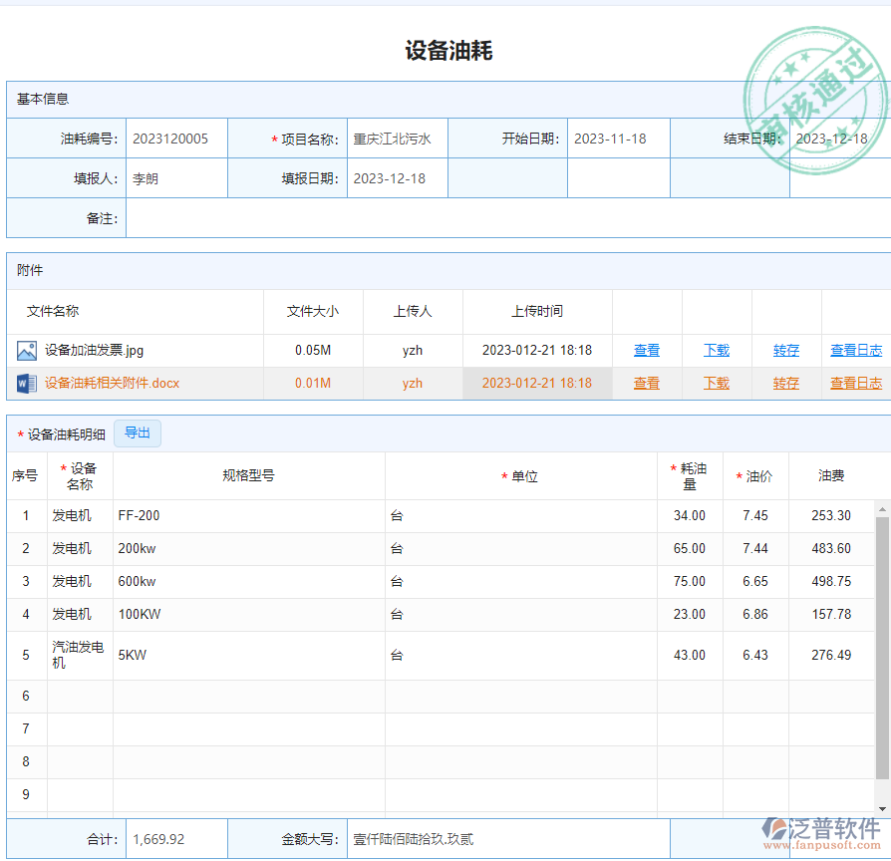The image size is (891, 861).
Task: Click 转存 for 设备油耗相关附件.docx
Action: [x=786, y=384]
